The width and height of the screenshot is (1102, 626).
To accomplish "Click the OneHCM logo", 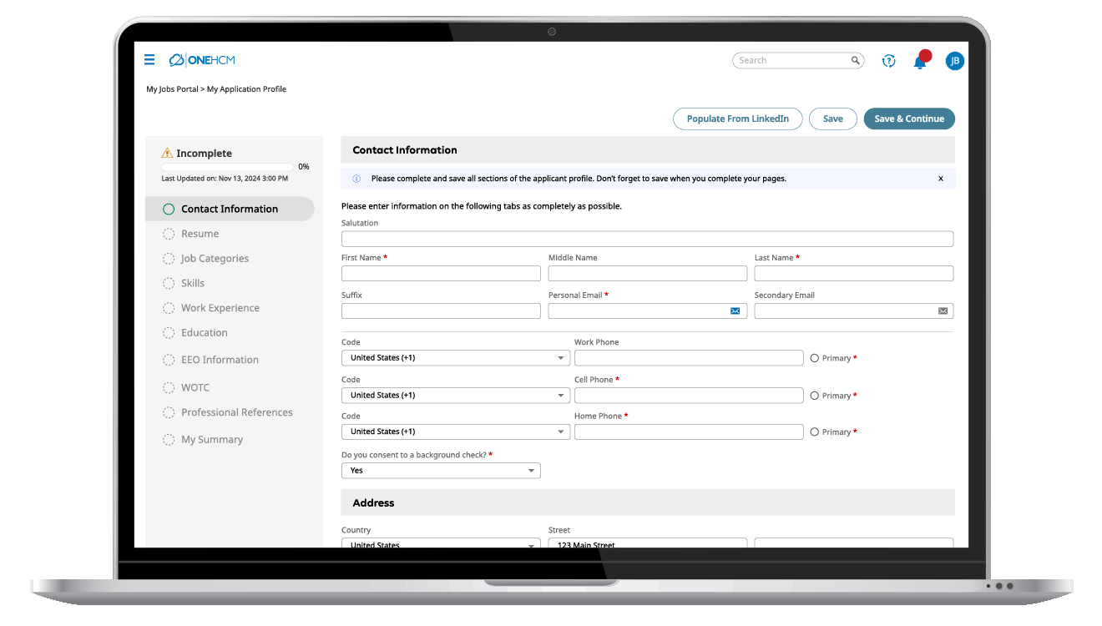I will tap(202, 60).
